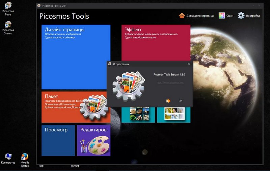Click the portrait collage tile

[x=174, y=115]
